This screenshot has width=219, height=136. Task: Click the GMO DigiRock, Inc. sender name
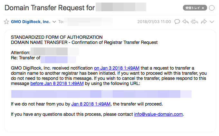pos(31,22)
